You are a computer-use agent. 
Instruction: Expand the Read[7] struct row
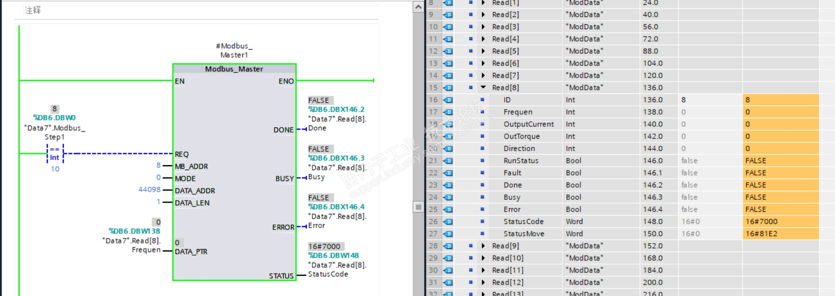483,75
